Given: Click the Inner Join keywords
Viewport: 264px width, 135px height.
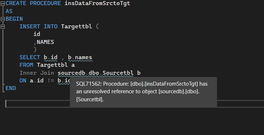Looking at the screenshot, I should pos(37,73).
